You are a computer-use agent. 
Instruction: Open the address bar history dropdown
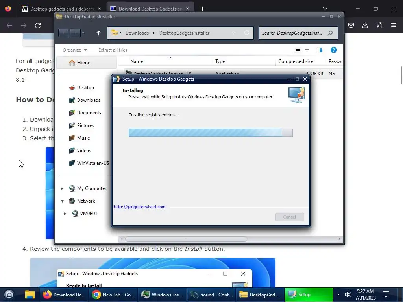pos(234,33)
